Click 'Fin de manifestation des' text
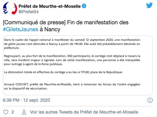Screen dimensions: 157x117 click(x=98, y=22)
